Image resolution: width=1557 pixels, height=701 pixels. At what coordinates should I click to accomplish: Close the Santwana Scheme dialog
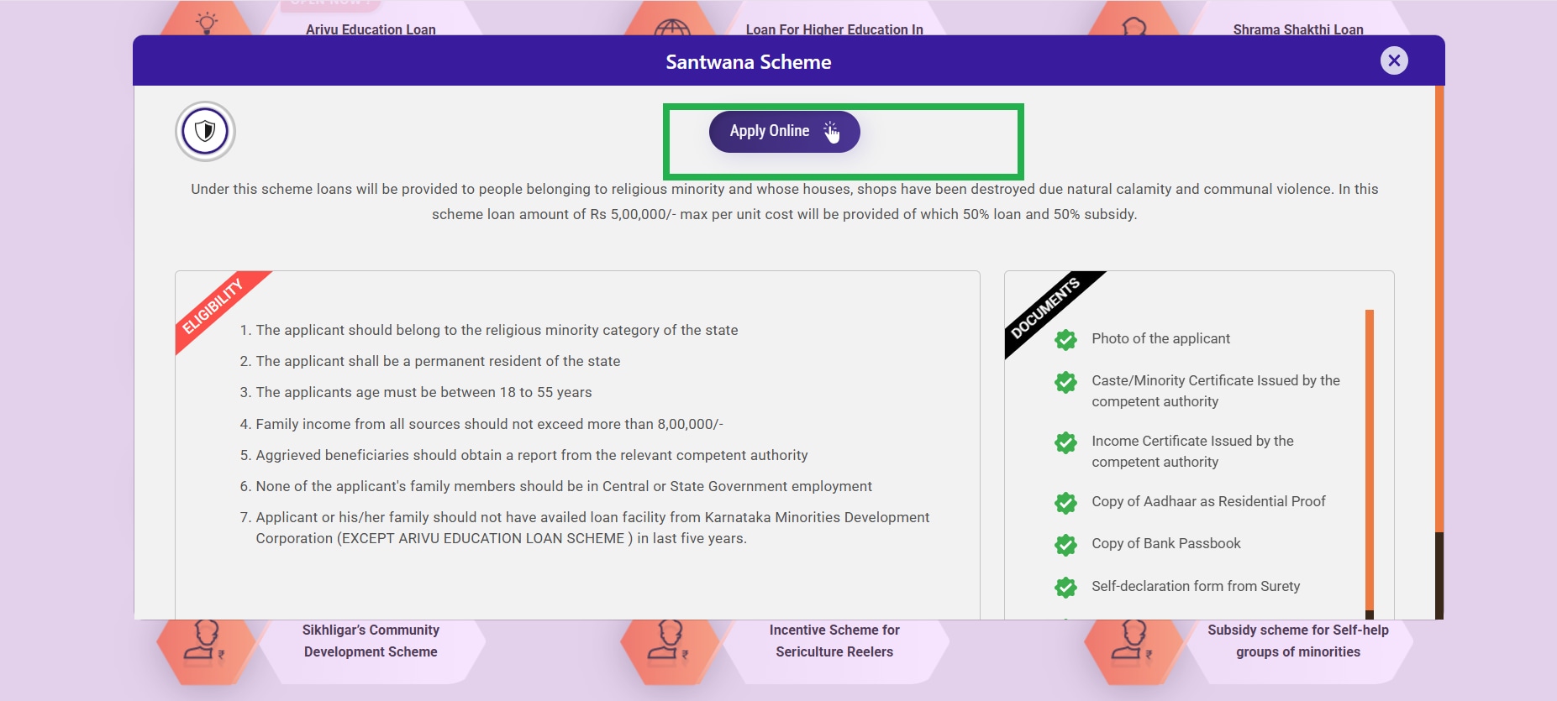click(x=1394, y=60)
